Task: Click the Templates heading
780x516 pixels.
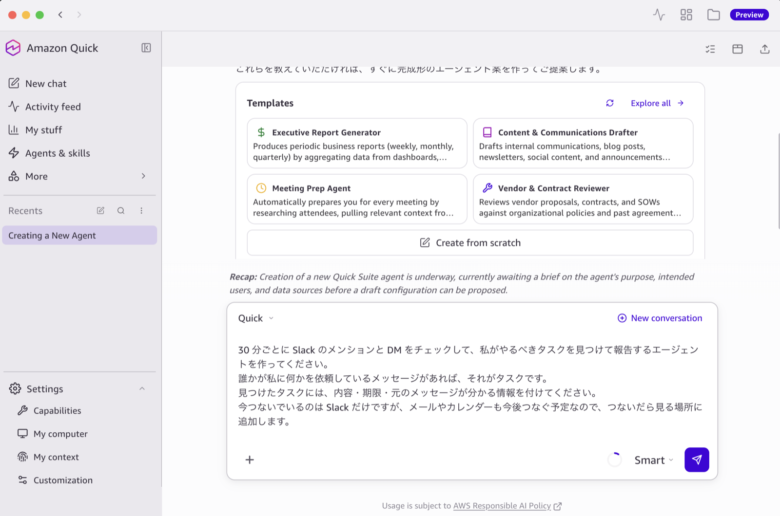Action: pos(270,103)
